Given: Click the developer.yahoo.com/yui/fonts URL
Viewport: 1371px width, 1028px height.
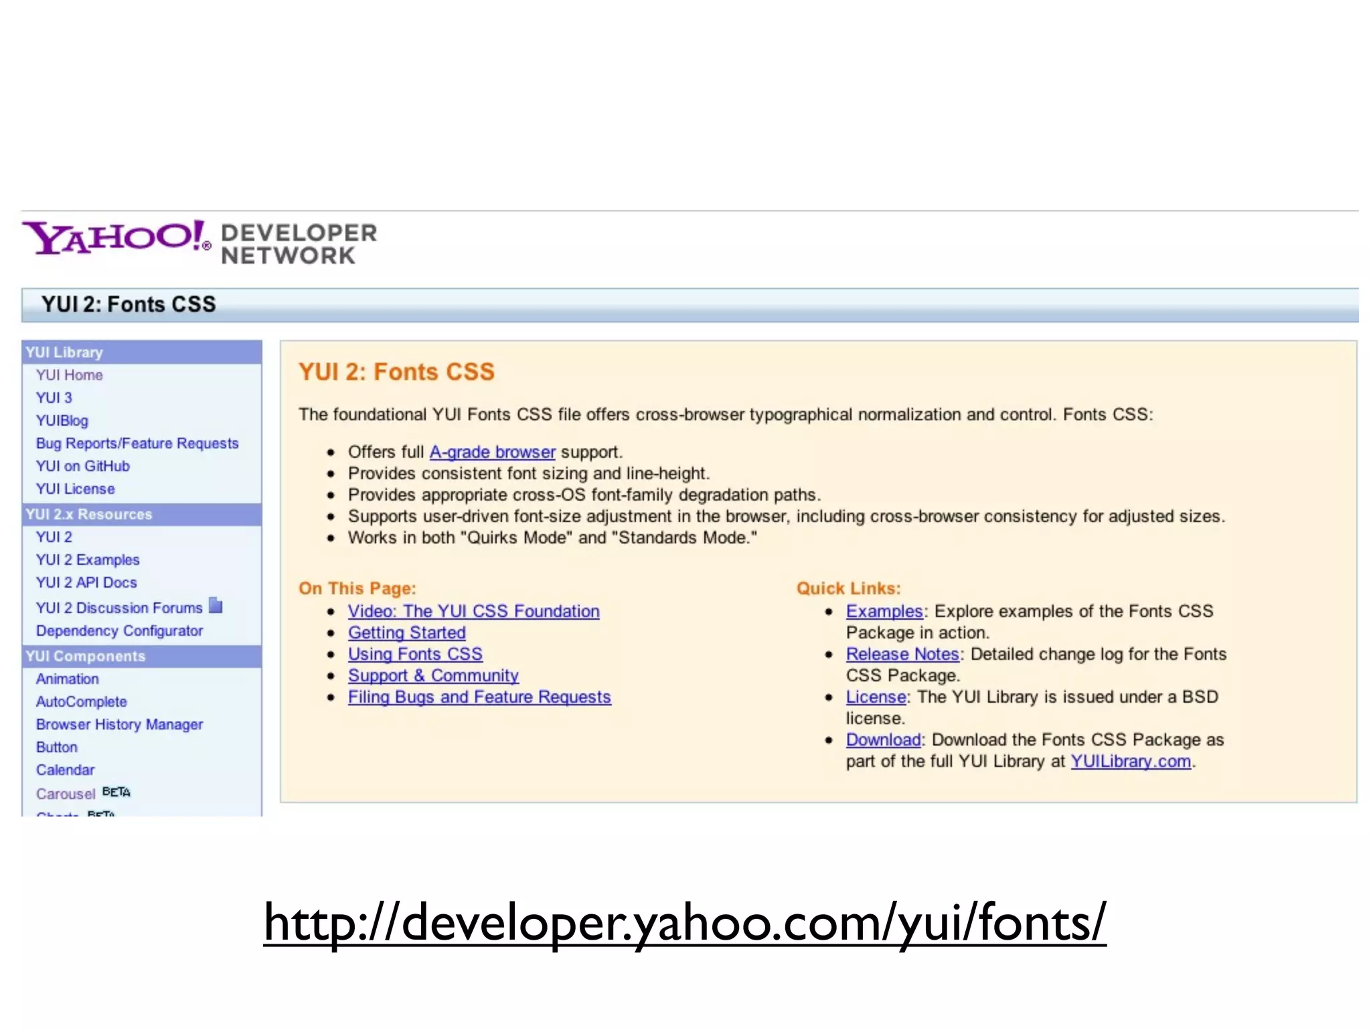Looking at the screenshot, I should pyautogui.click(x=685, y=922).
